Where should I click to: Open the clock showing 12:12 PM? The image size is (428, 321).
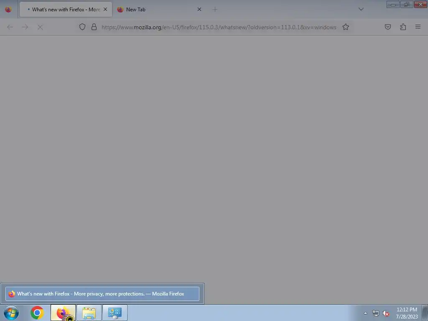tap(407, 313)
